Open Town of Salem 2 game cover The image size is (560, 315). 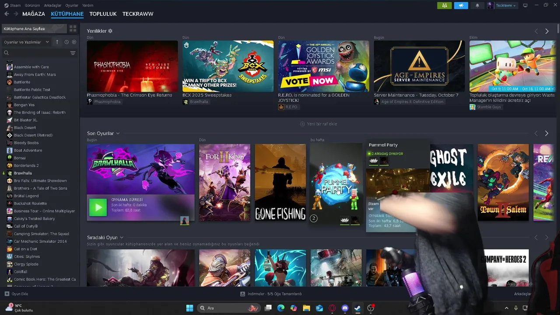[x=503, y=182]
